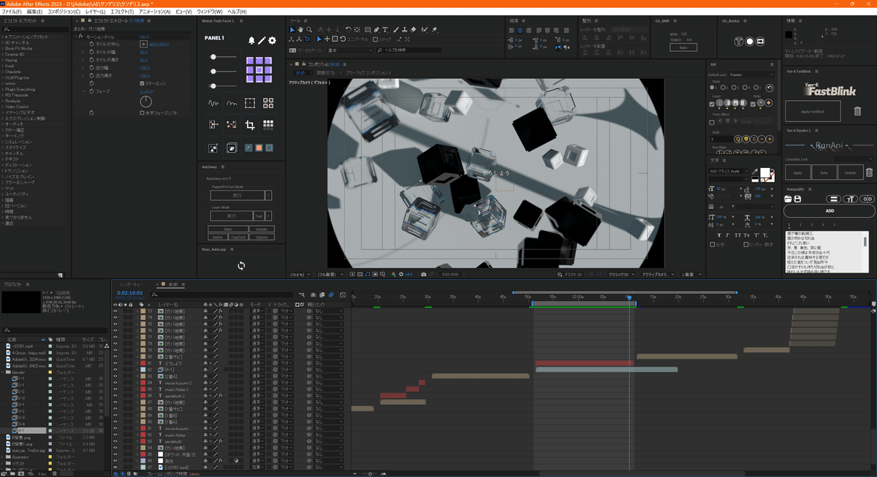Open Rift Default unit Frames dropdown
The width and height of the screenshot is (877, 477).
coord(751,75)
